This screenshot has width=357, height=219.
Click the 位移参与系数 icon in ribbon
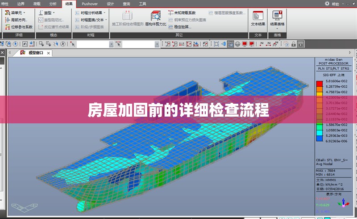coord(19,27)
